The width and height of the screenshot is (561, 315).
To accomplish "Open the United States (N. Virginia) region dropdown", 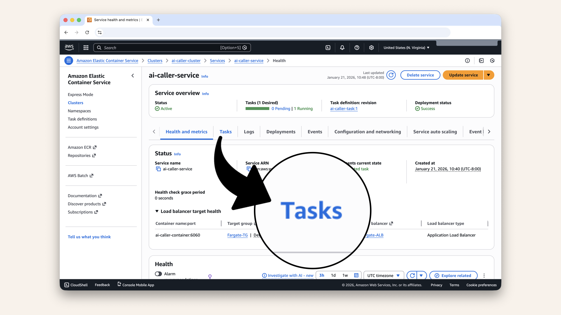I will point(406,48).
